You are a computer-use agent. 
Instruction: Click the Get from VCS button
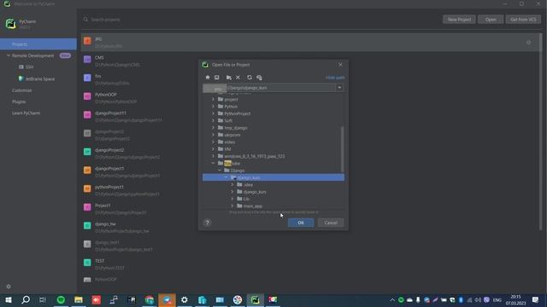click(x=523, y=20)
